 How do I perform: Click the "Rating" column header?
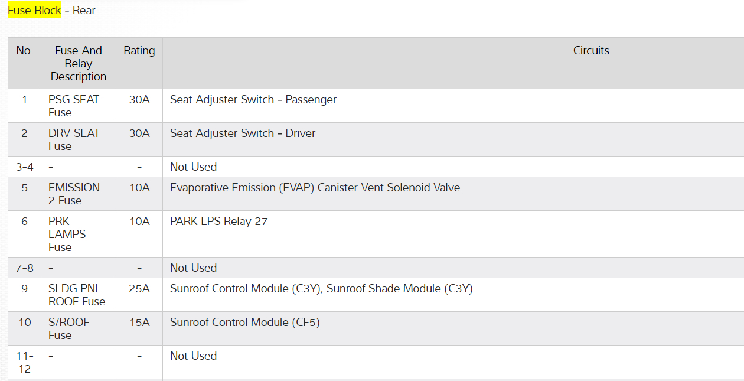point(139,51)
